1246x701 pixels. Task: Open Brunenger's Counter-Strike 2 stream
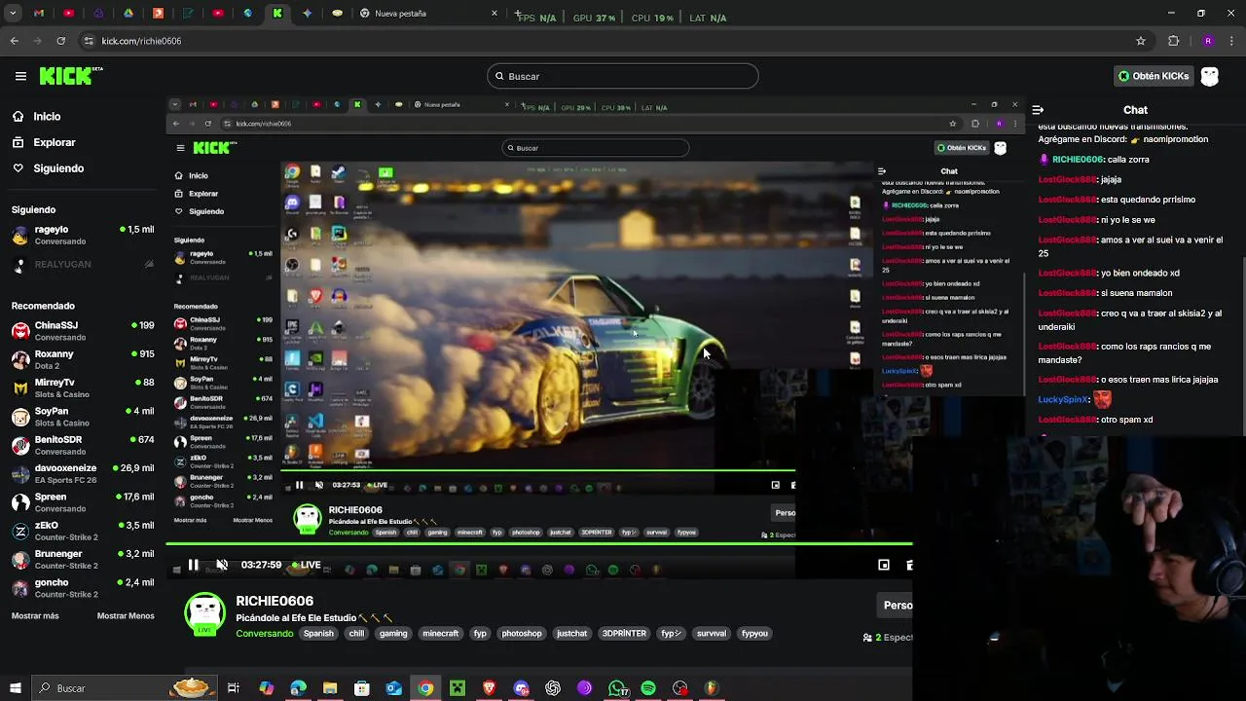pos(83,559)
